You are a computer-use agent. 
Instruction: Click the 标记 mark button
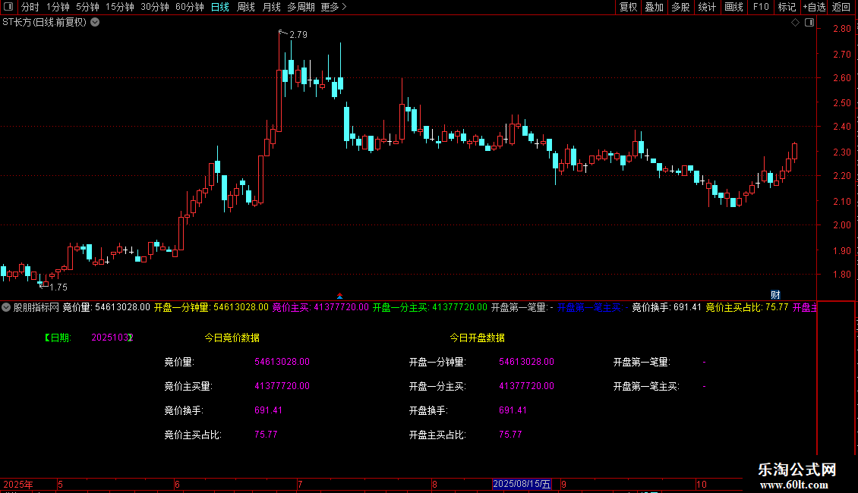pyautogui.click(x=787, y=7)
